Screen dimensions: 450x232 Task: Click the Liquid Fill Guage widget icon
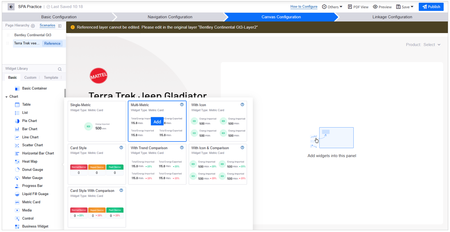point(17,194)
